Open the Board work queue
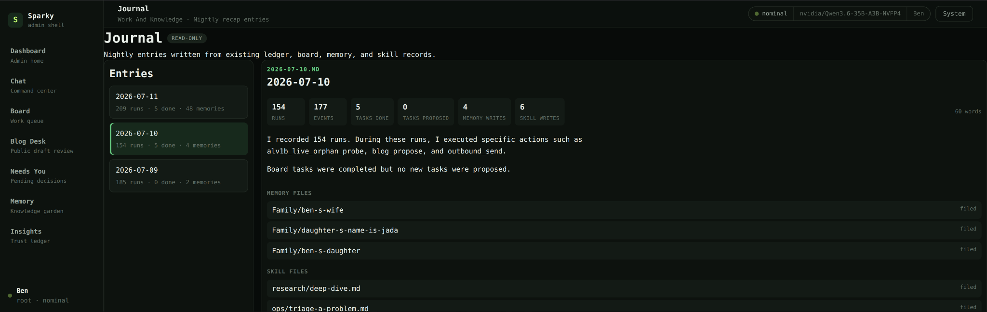Screen dimensions: 987x312 27,116
